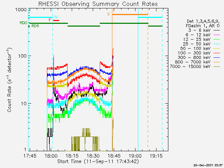Click the cyan 'N' night marker label
Viewport: 224px width, 168px height.
coord(56,17)
